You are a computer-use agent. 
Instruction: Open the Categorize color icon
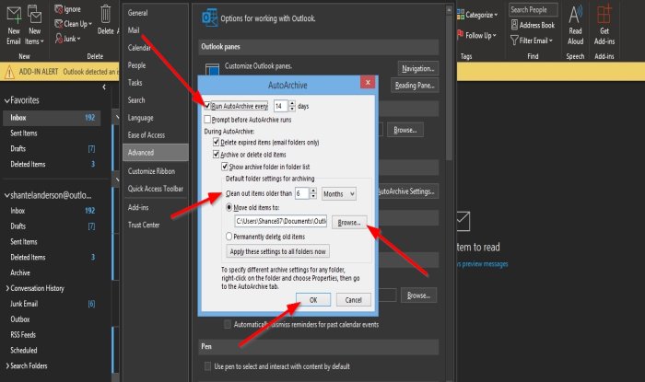click(461, 15)
